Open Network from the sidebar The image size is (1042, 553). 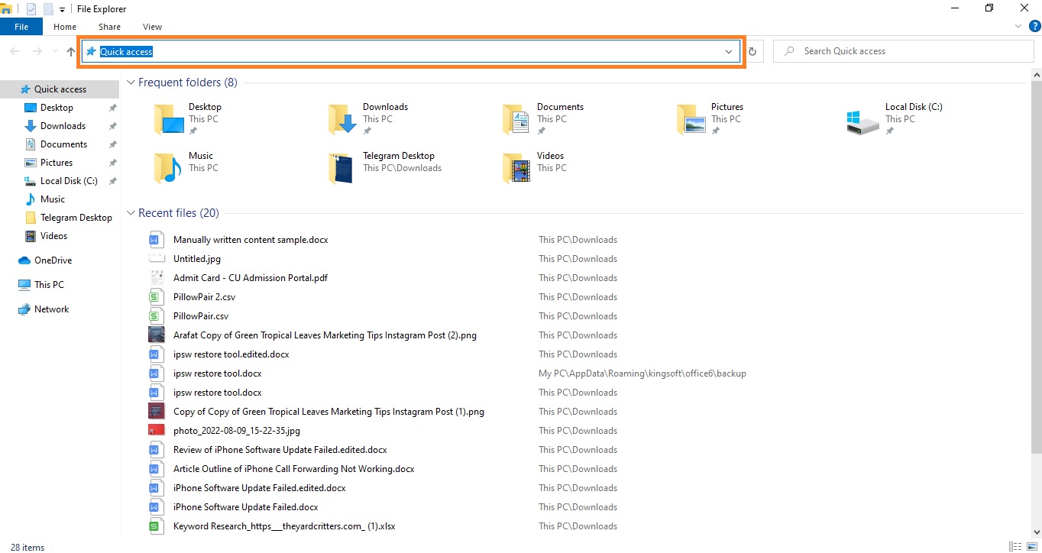tap(50, 309)
